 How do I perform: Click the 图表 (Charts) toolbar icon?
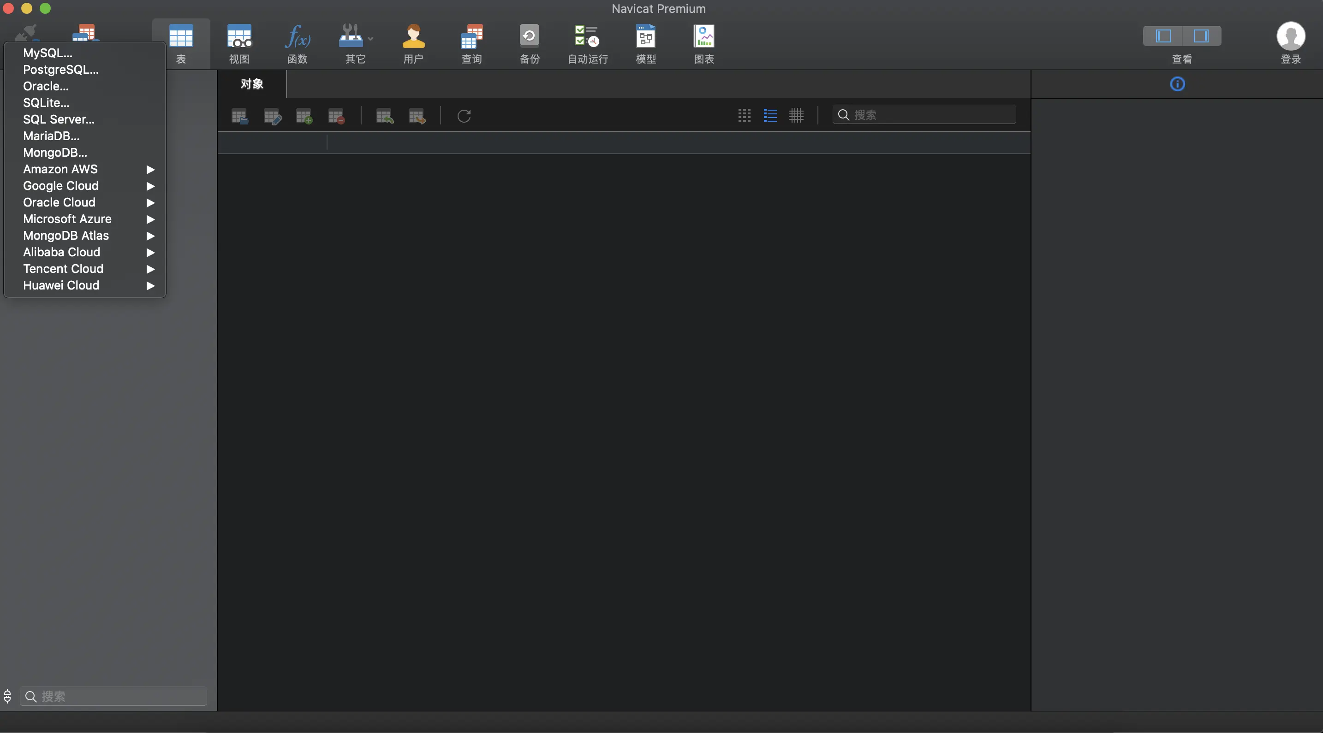tap(703, 37)
